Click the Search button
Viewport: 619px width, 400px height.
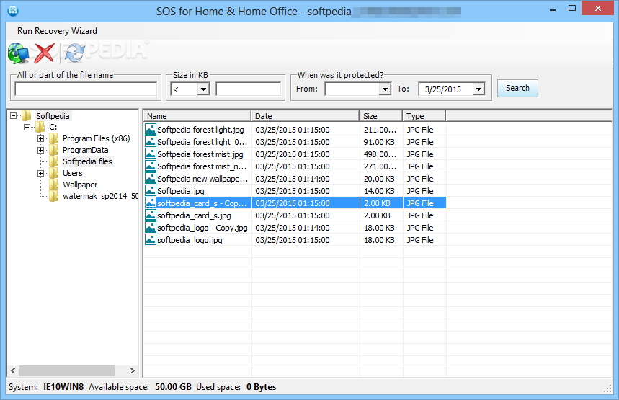pyautogui.click(x=517, y=88)
